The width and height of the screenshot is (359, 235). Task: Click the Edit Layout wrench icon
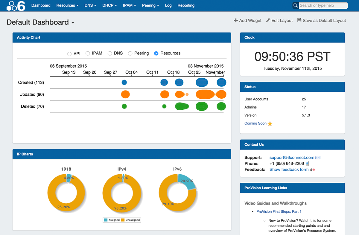[268, 20]
